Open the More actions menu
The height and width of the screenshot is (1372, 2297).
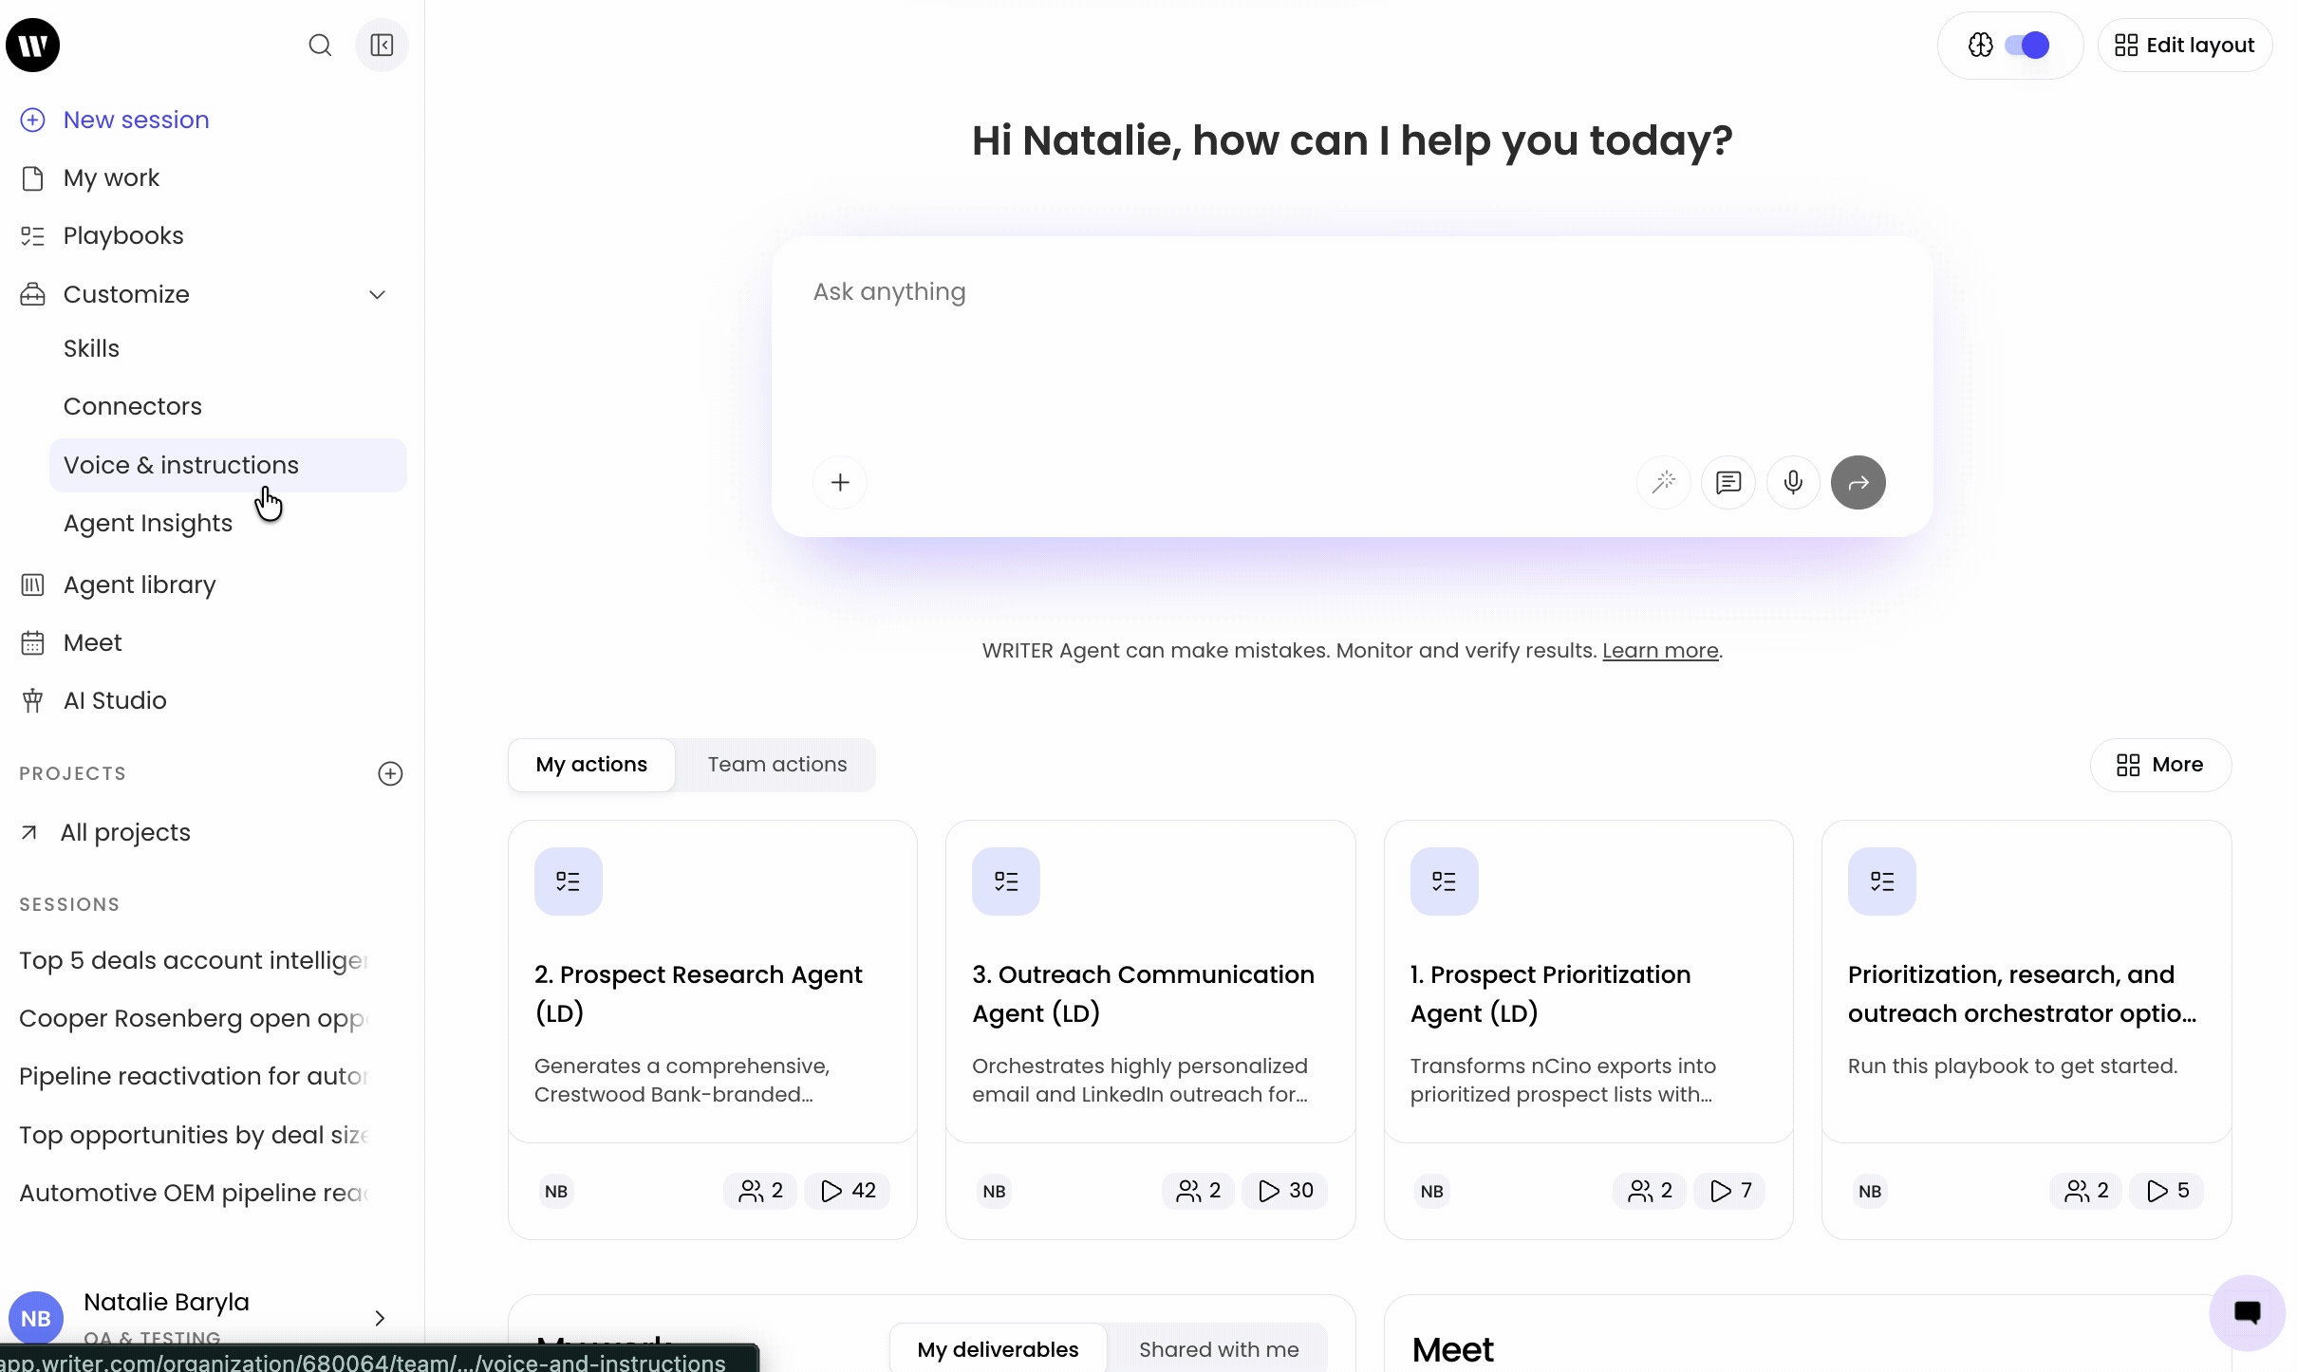click(x=2160, y=765)
